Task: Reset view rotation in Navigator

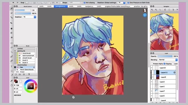Action: click(x=169, y=10)
